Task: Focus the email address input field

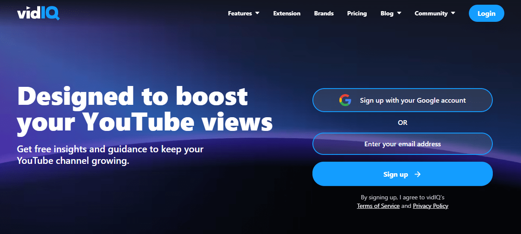Action: [403, 144]
